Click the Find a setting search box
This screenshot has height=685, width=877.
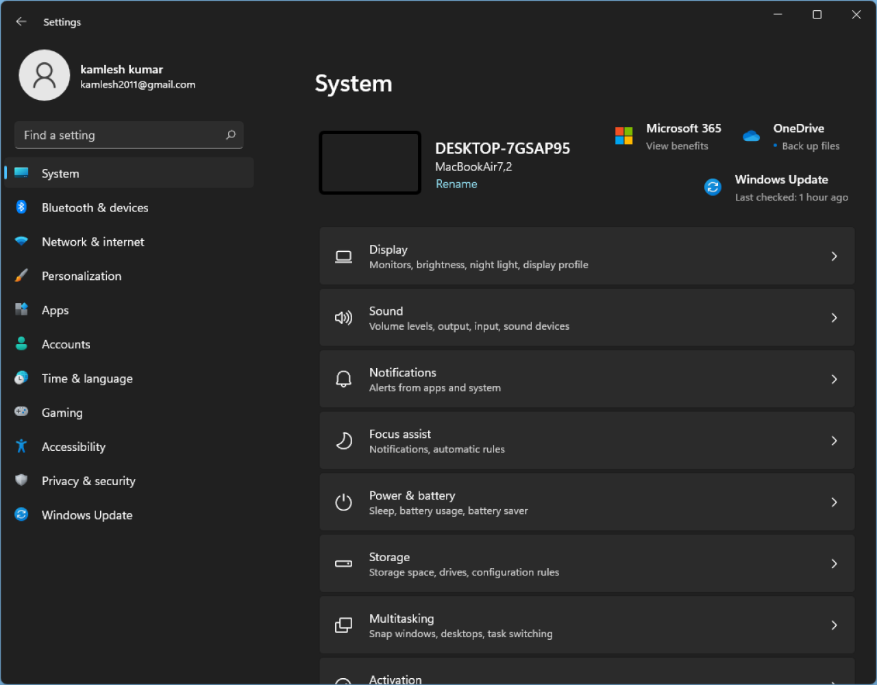click(x=129, y=135)
